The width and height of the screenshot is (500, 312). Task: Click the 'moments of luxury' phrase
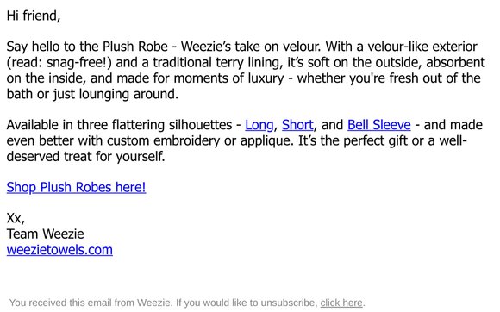pos(228,78)
